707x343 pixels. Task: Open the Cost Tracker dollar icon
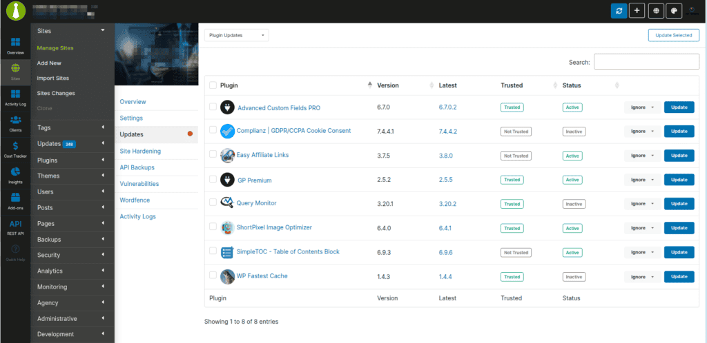pyautogui.click(x=14, y=147)
